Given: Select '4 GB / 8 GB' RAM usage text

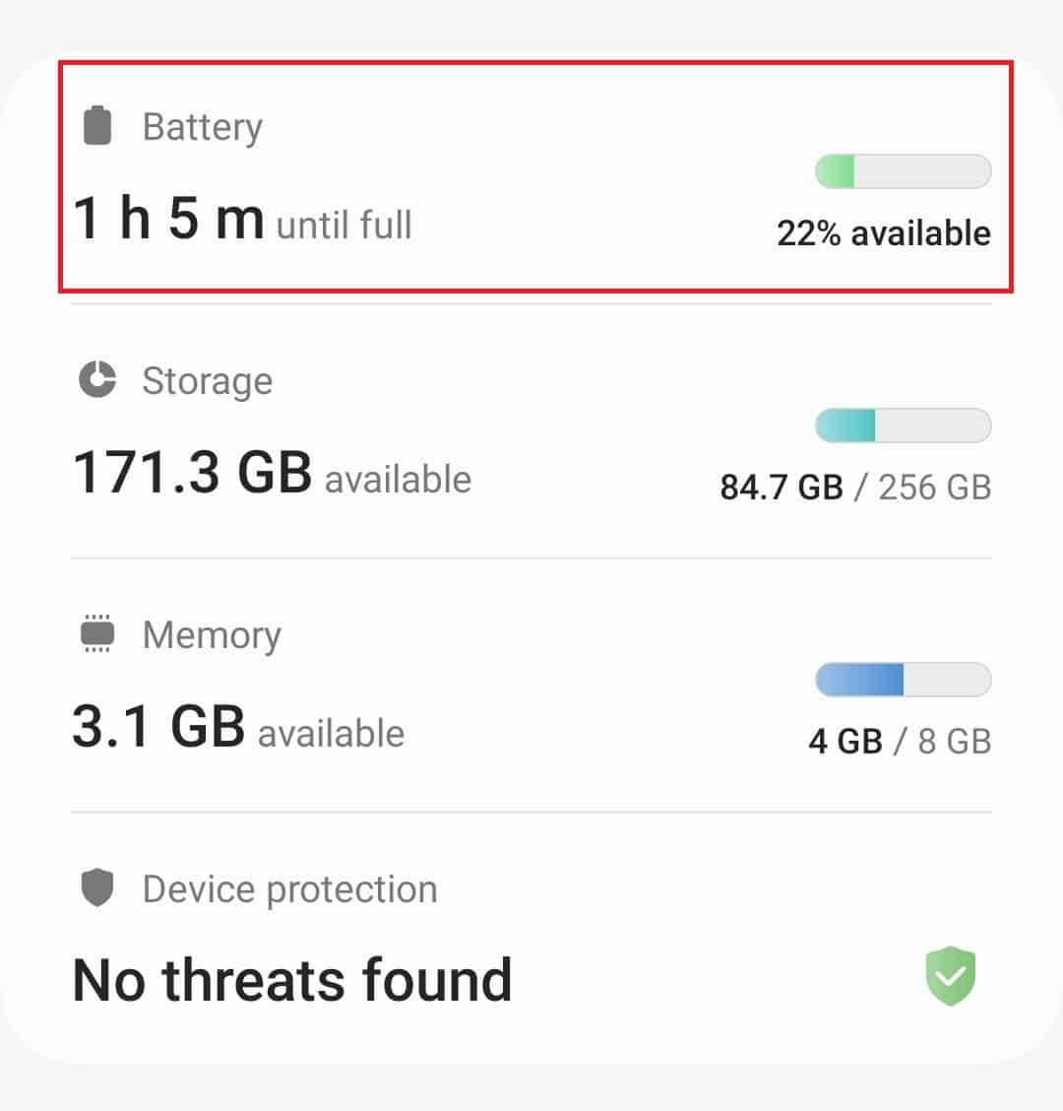Looking at the screenshot, I should pyautogui.click(x=902, y=741).
